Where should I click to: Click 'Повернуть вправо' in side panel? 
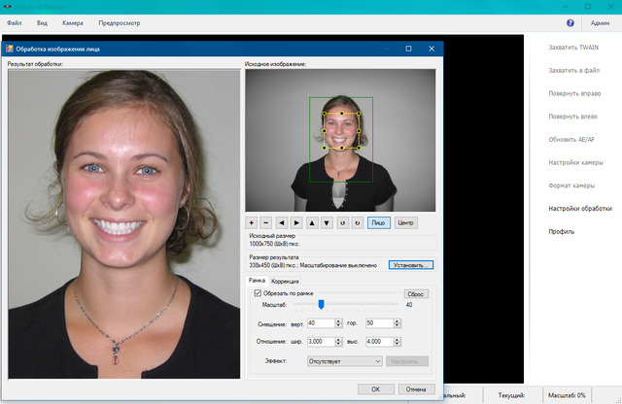pyautogui.click(x=574, y=93)
